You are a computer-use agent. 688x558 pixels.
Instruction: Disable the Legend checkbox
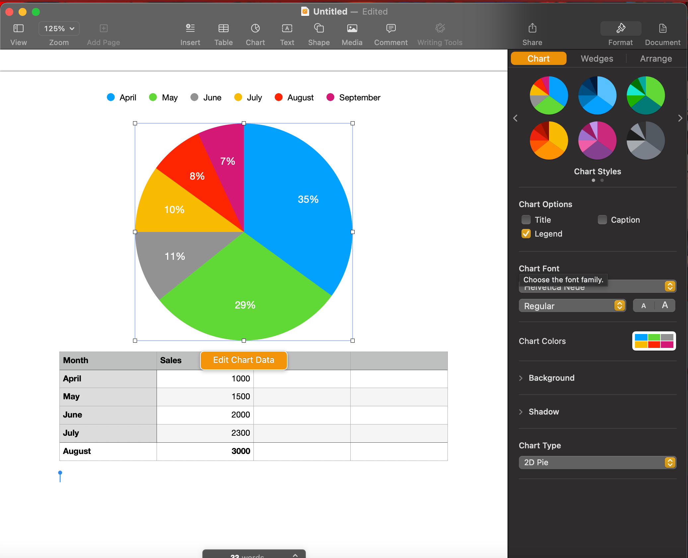(525, 234)
